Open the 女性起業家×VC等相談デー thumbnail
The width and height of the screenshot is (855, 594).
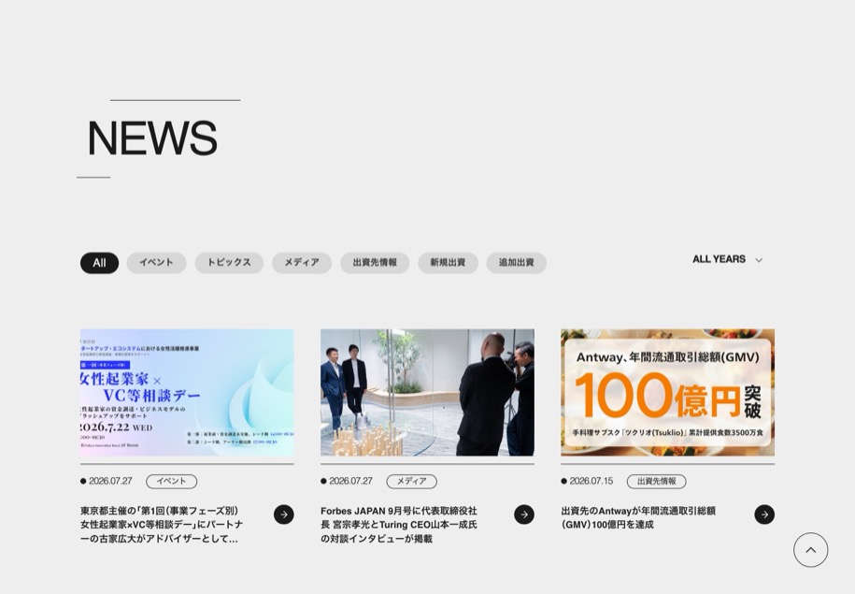click(x=187, y=392)
